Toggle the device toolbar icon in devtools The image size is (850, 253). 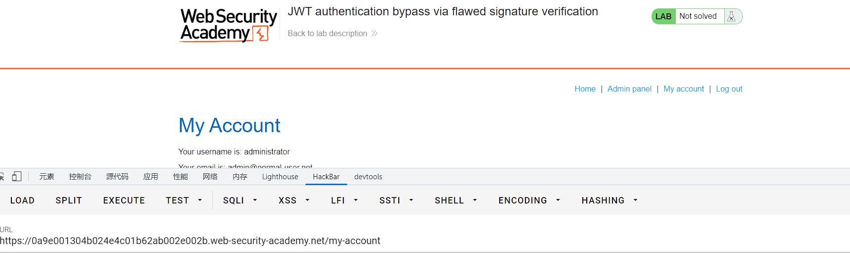pyautogui.click(x=17, y=176)
